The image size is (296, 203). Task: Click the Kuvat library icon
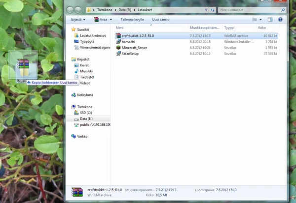(76, 65)
